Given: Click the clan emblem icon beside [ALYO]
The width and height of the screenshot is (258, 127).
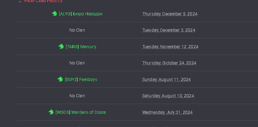Looking at the screenshot, I should (x=54, y=13).
